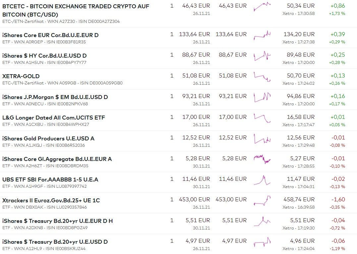Open the XETRA-GOLD mini price chart
The image size is (357, 254).
[x=262, y=76]
